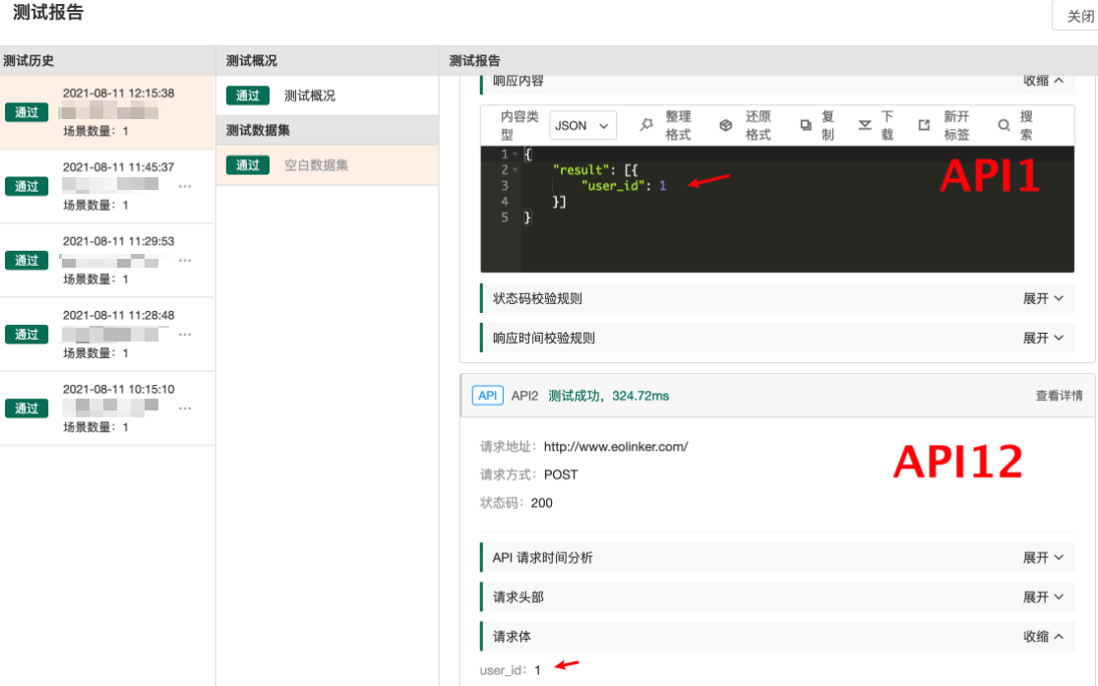The image size is (1098, 686).
Task: Open more options for the 11:45:37 history entry
Action: point(185,186)
